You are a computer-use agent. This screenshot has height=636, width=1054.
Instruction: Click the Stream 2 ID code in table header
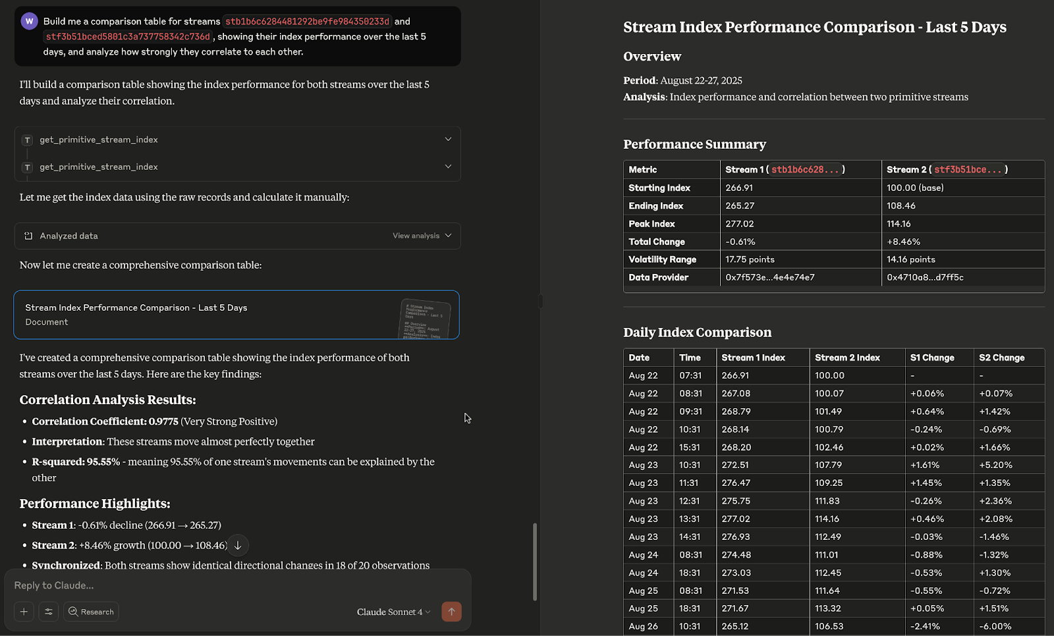968,170
